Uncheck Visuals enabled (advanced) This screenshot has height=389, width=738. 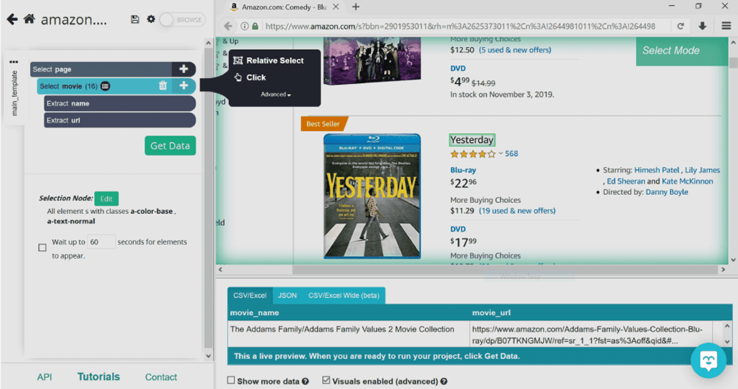coord(326,381)
